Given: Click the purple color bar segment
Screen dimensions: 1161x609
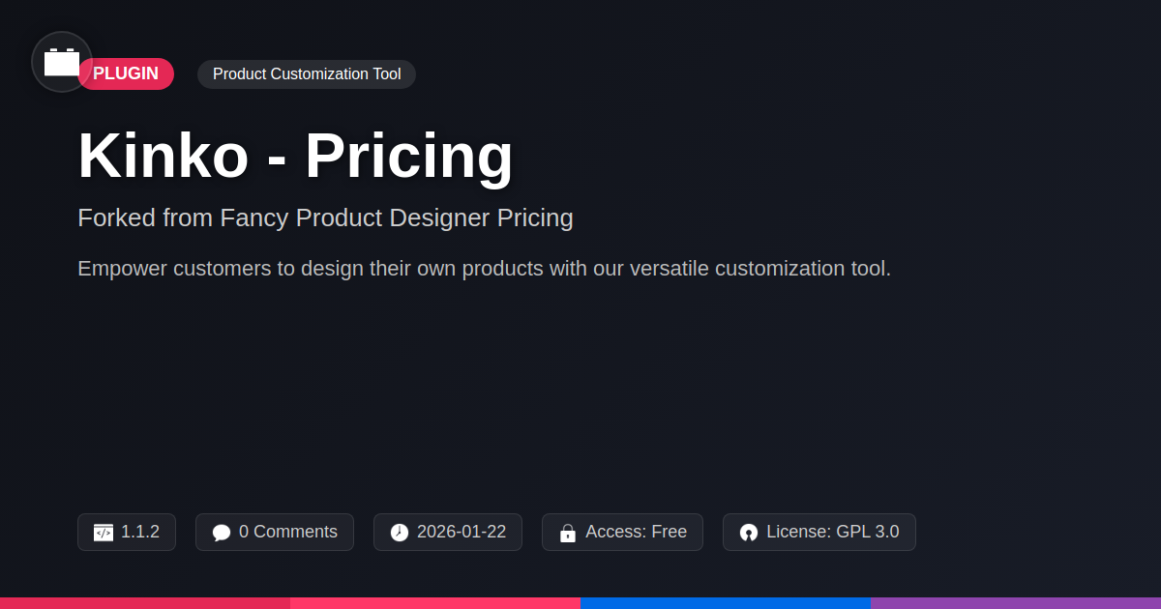Looking at the screenshot, I should pos(1016,603).
